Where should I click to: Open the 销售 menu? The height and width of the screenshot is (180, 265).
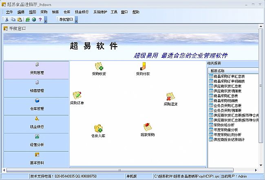point(55,12)
